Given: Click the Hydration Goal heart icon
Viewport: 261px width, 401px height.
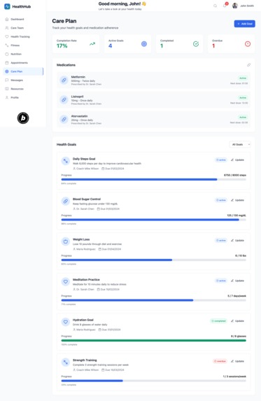Looking at the screenshot, I should click(x=66, y=322).
